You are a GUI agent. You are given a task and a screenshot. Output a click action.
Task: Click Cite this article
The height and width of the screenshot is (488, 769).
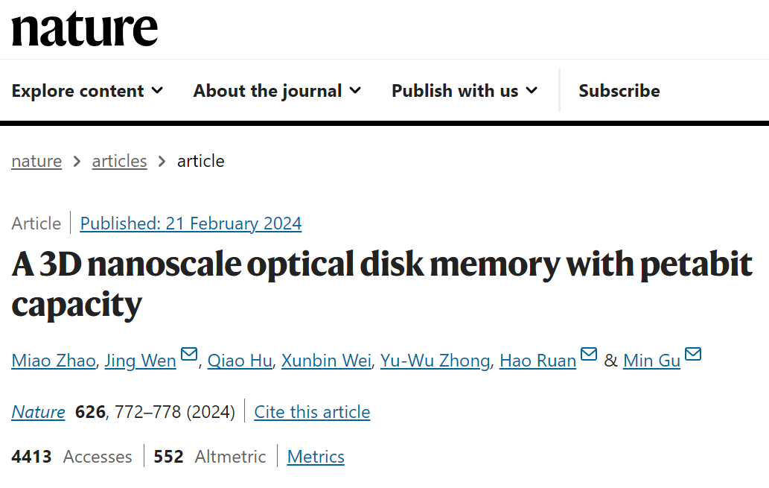coord(312,412)
